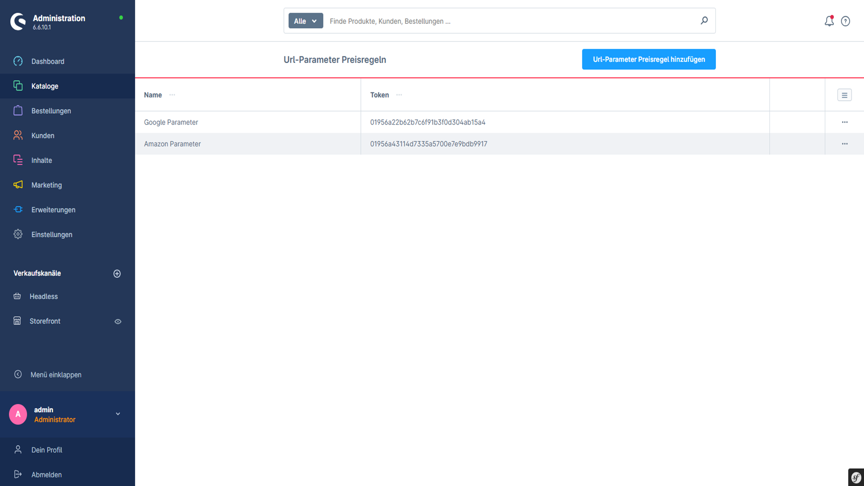Click the Shopware logo icon
864x486 pixels.
(x=18, y=21)
